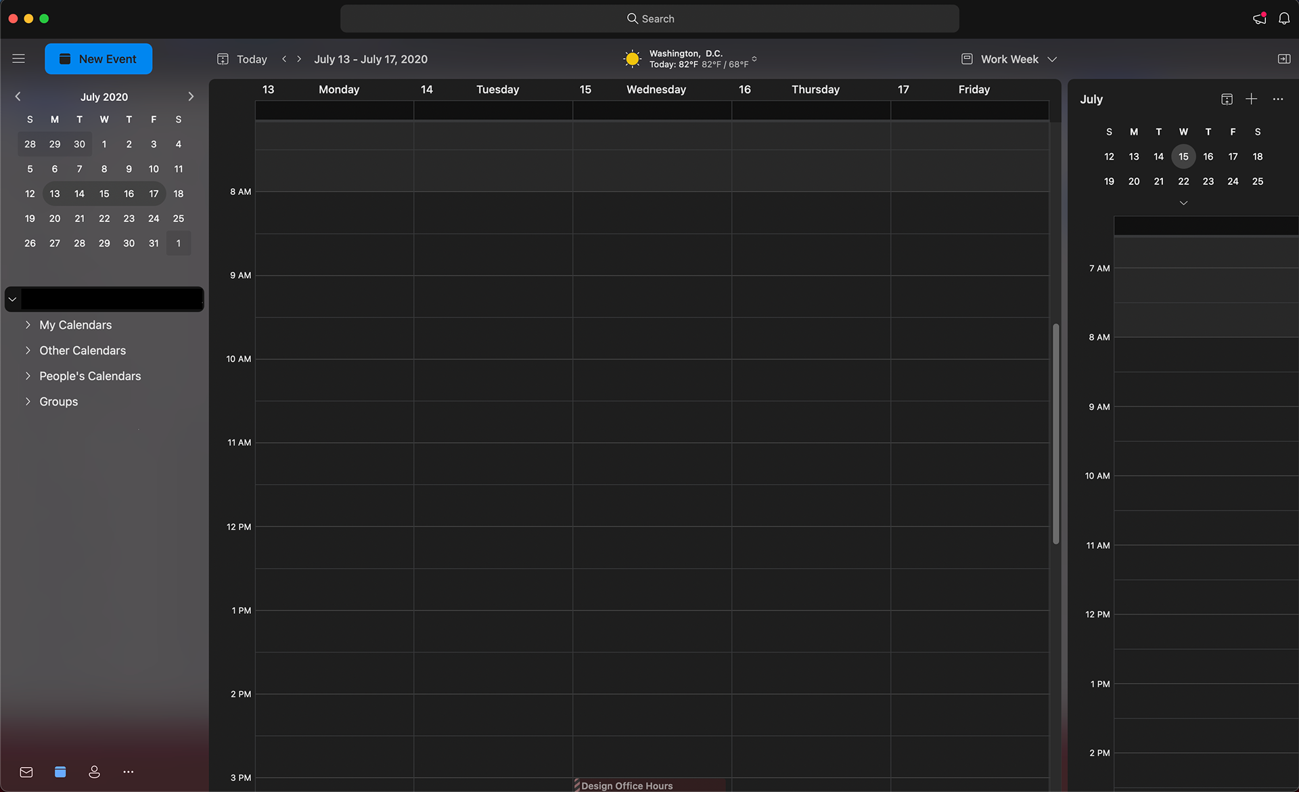Open the more options ellipsis in July panel
The height and width of the screenshot is (792, 1299).
click(1277, 100)
